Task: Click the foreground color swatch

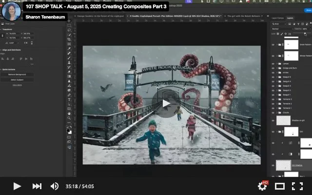Action: coord(68,131)
